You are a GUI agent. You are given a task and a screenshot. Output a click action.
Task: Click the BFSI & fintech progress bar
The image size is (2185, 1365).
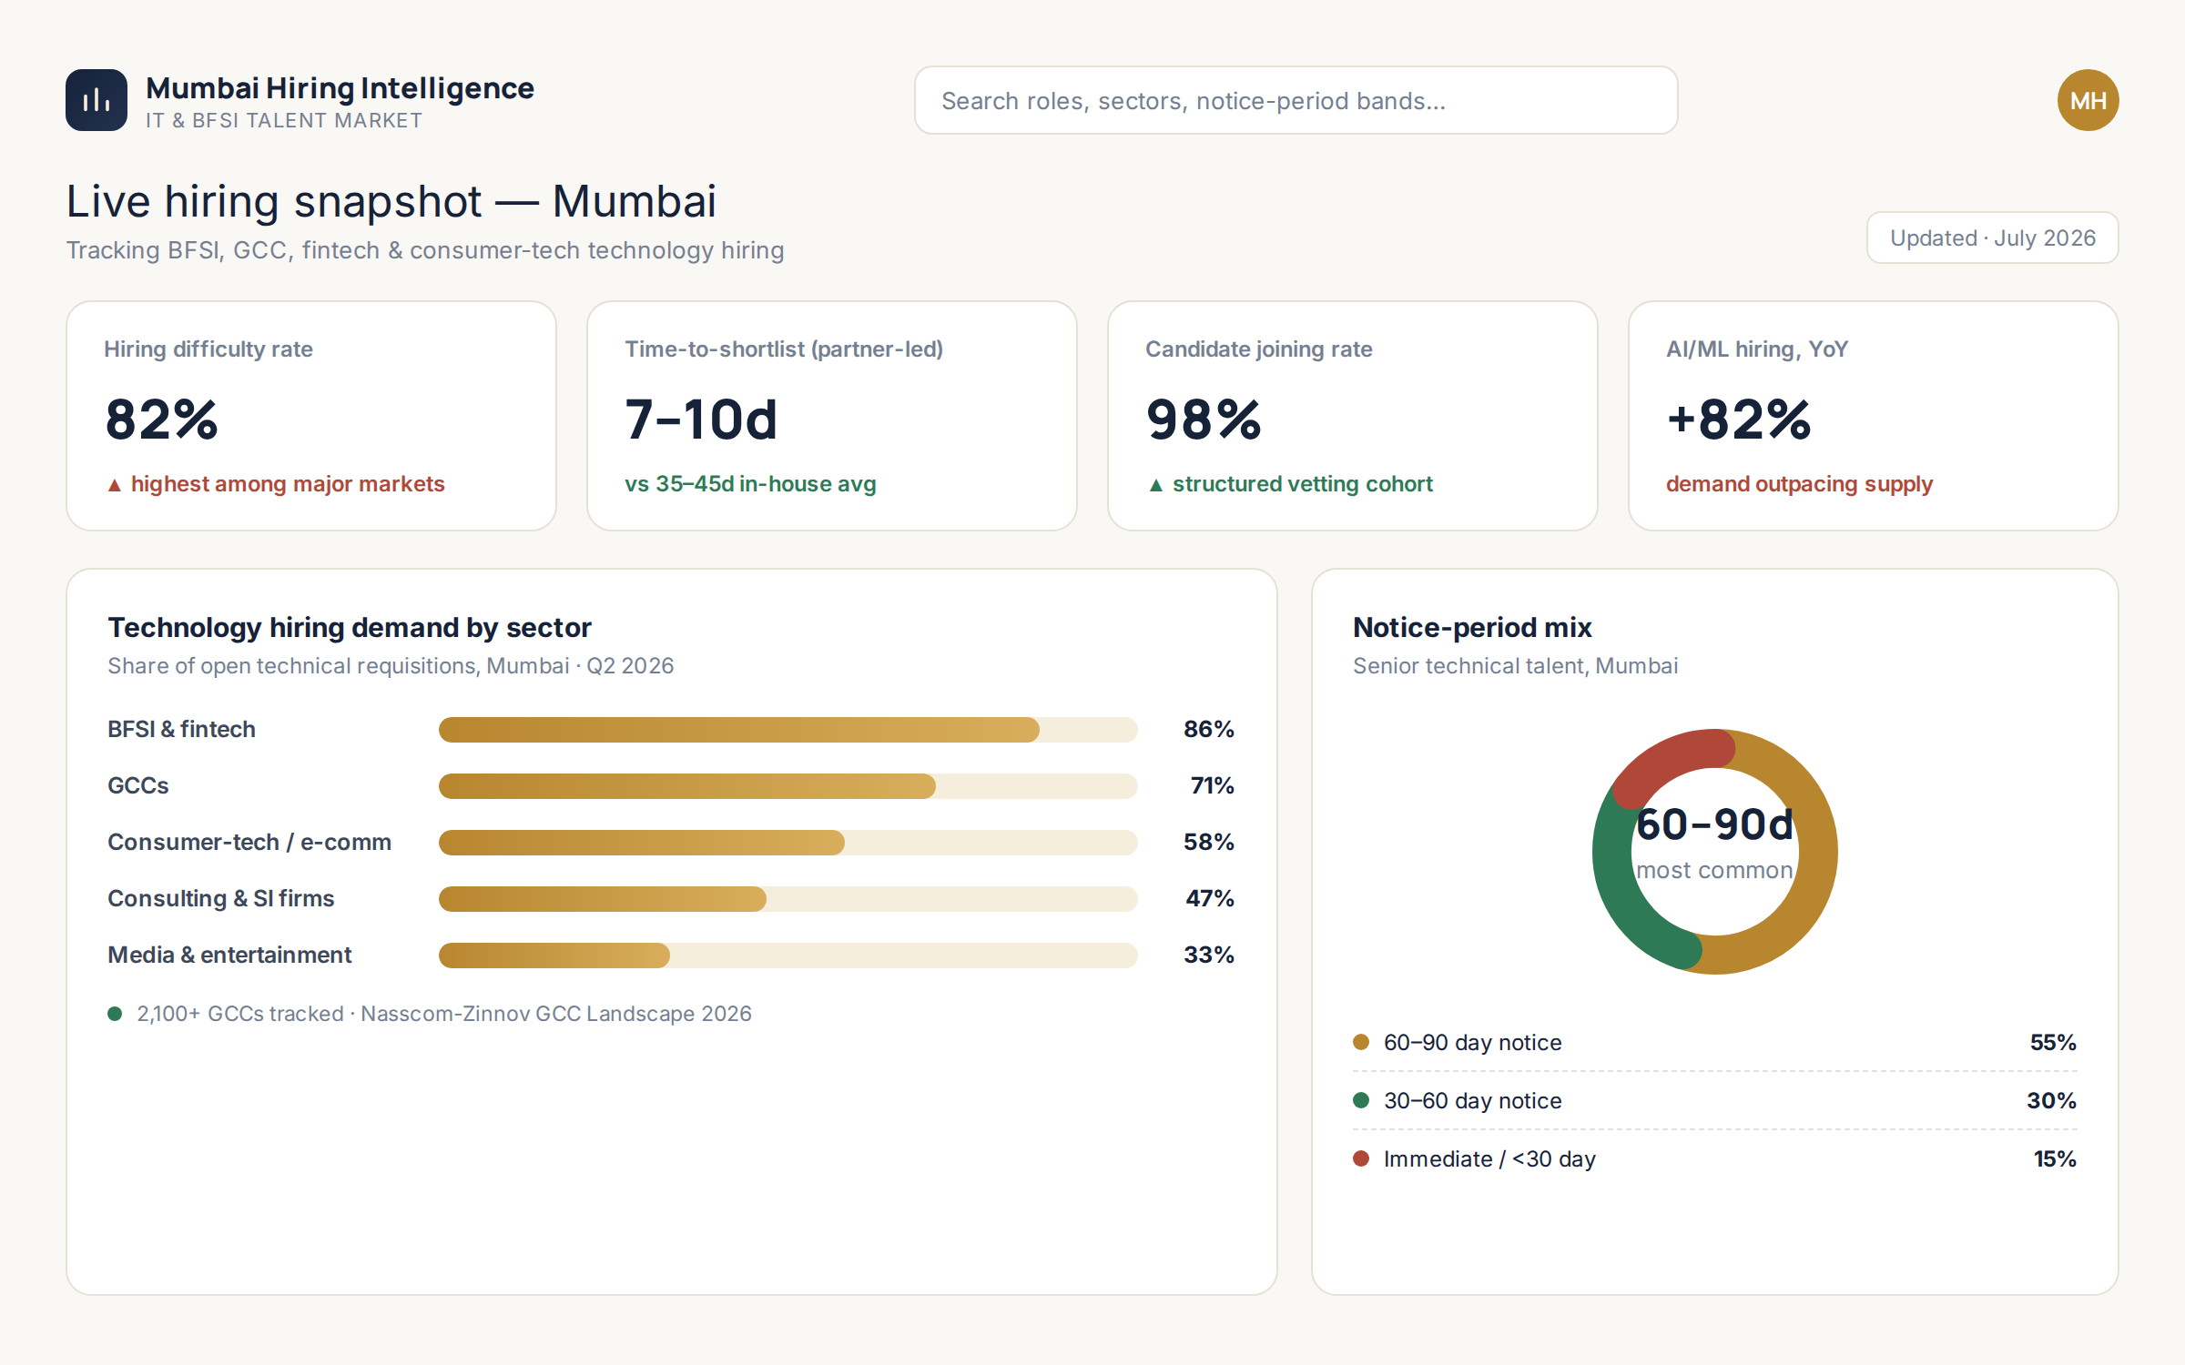pos(788,730)
